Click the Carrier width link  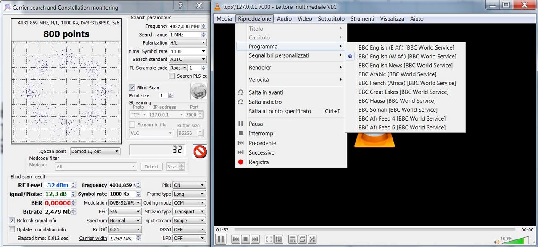tap(93, 238)
